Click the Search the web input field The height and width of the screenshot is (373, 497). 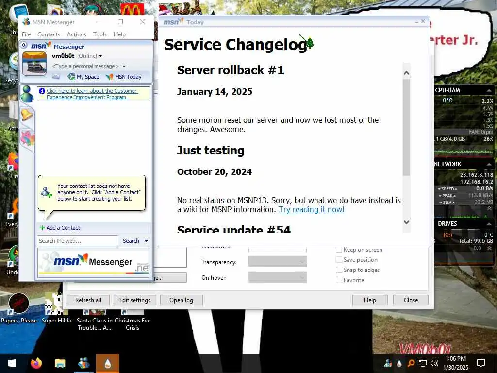pos(78,241)
